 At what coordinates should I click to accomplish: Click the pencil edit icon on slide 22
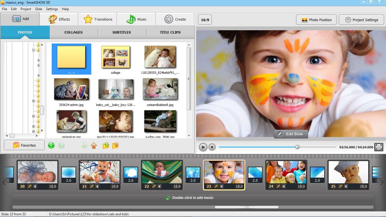coord(154,186)
